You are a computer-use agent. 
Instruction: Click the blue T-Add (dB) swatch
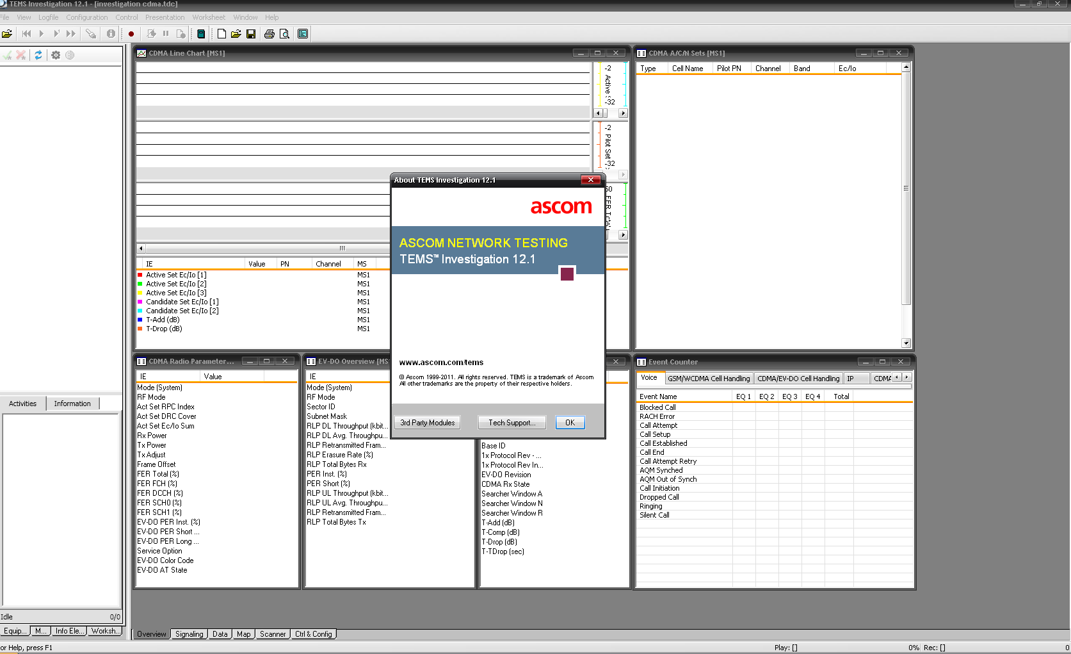coord(140,320)
